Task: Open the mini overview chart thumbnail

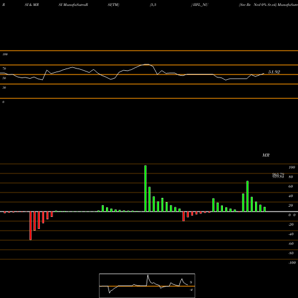Action: click(147, 285)
